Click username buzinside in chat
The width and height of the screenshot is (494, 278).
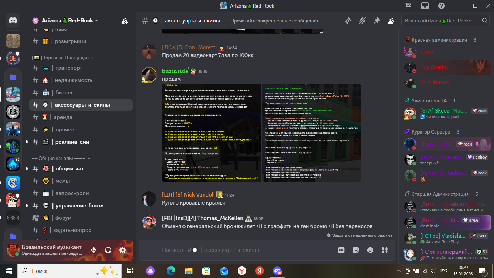tap(175, 71)
